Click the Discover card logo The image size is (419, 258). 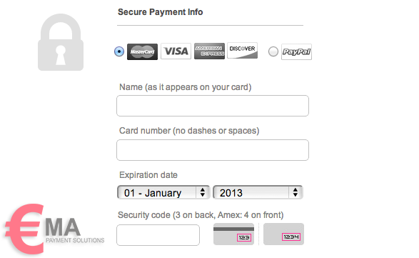pos(243,50)
